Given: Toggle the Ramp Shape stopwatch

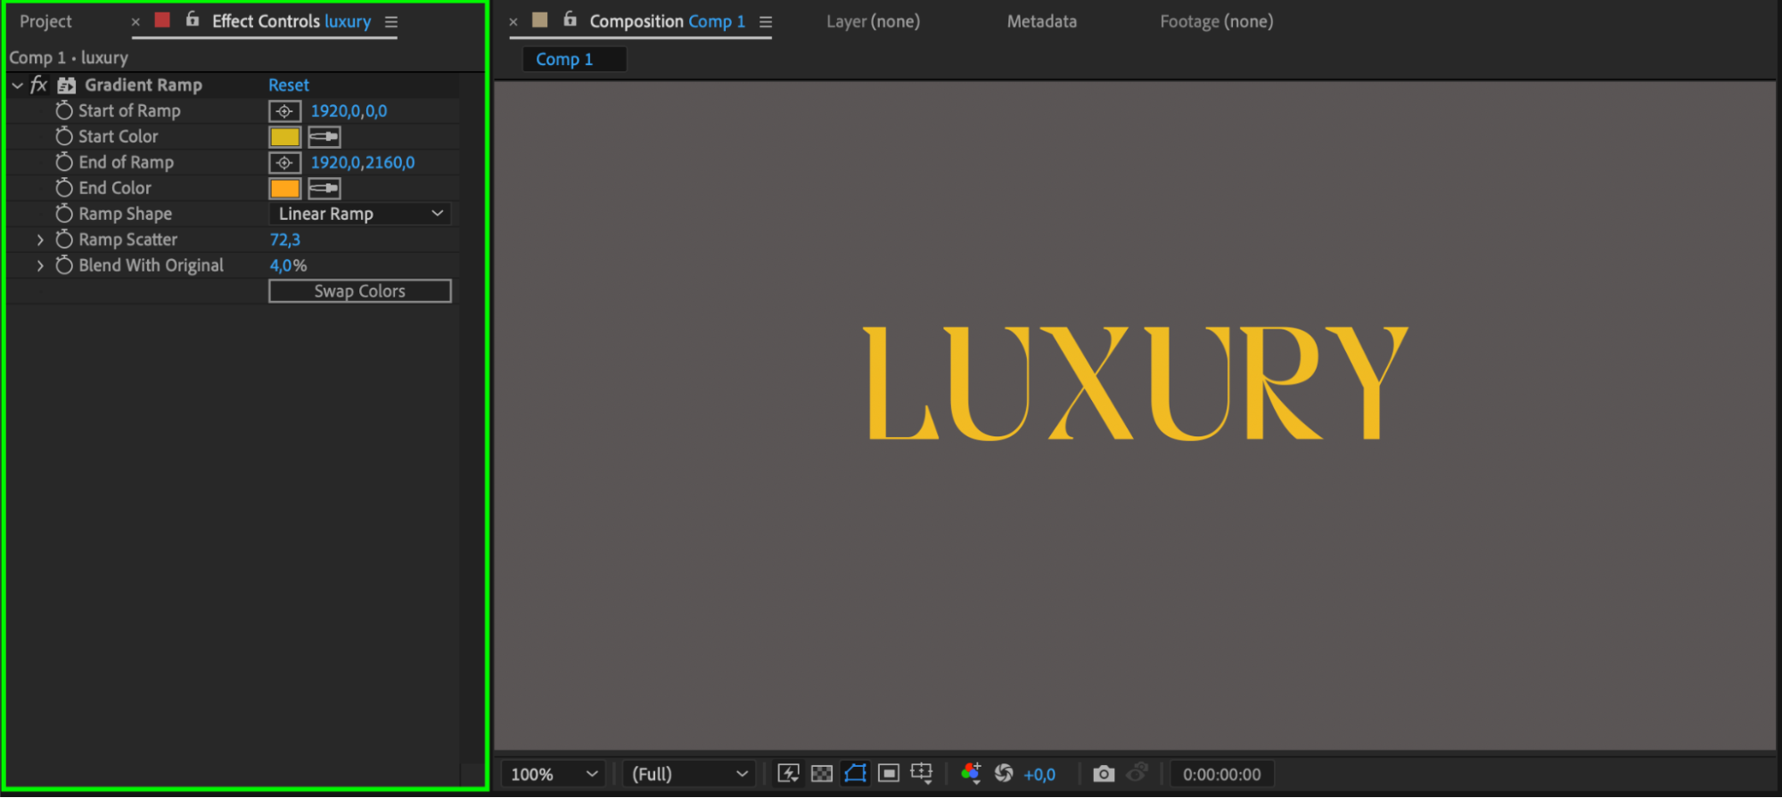Looking at the screenshot, I should pos(64,214).
